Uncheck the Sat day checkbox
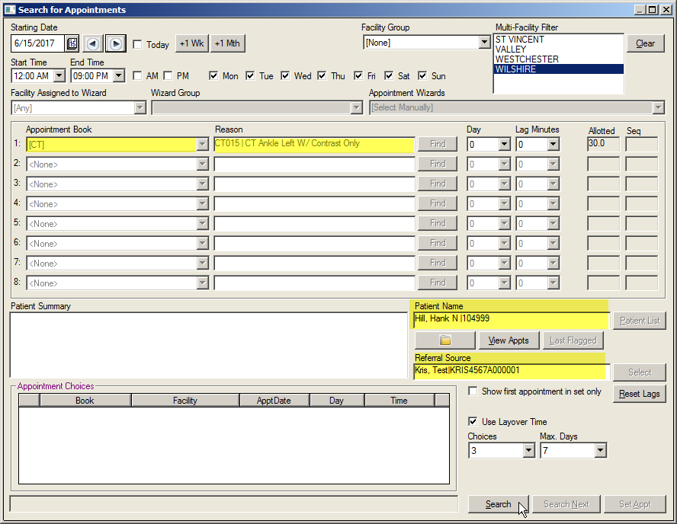 (x=390, y=76)
